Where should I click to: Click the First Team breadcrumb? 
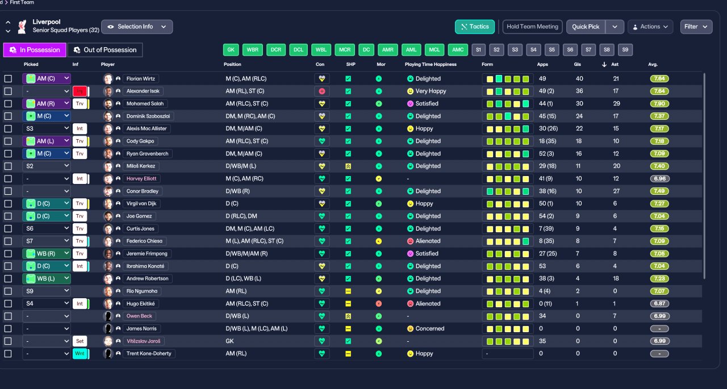22,2
